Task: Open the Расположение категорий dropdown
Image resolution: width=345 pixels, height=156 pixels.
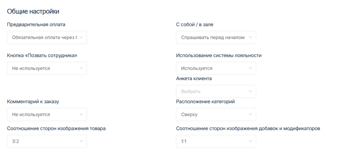Action: (212, 115)
